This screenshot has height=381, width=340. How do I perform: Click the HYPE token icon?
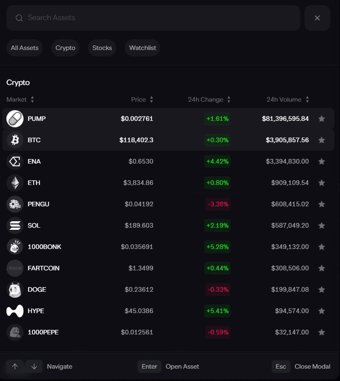click(15, 311)
